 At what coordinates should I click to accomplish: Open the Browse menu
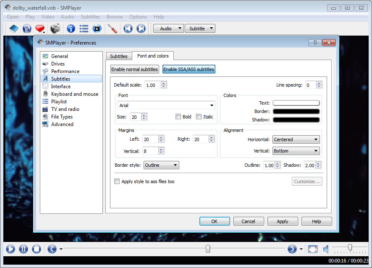tap(115, 17)
